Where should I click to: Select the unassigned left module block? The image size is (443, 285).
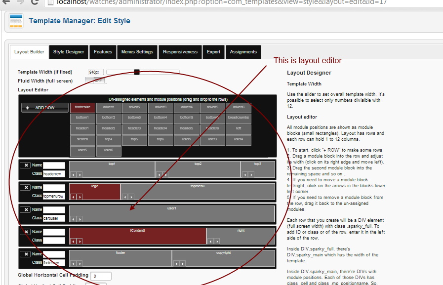coord(239,129)
